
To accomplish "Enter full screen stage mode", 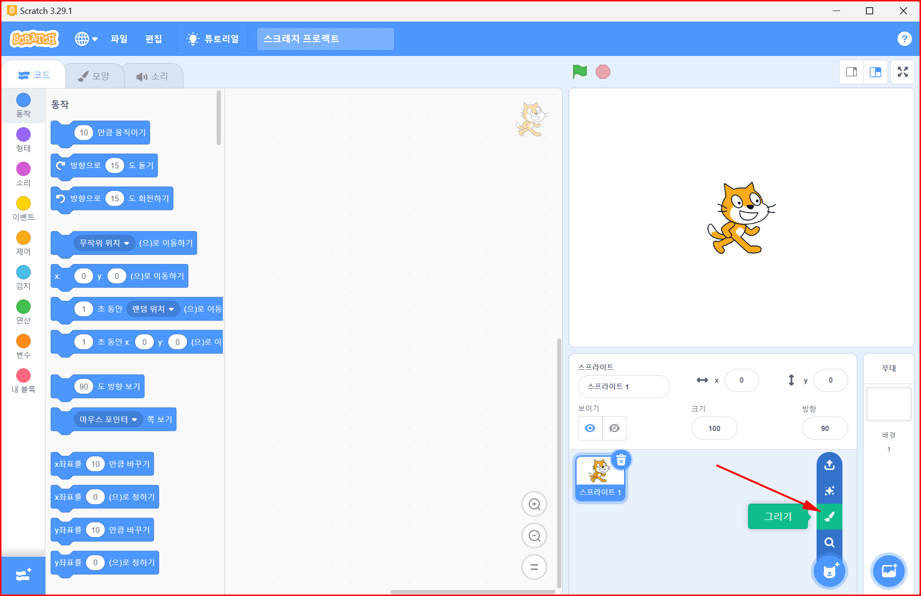I will click(x=902, y=72).
